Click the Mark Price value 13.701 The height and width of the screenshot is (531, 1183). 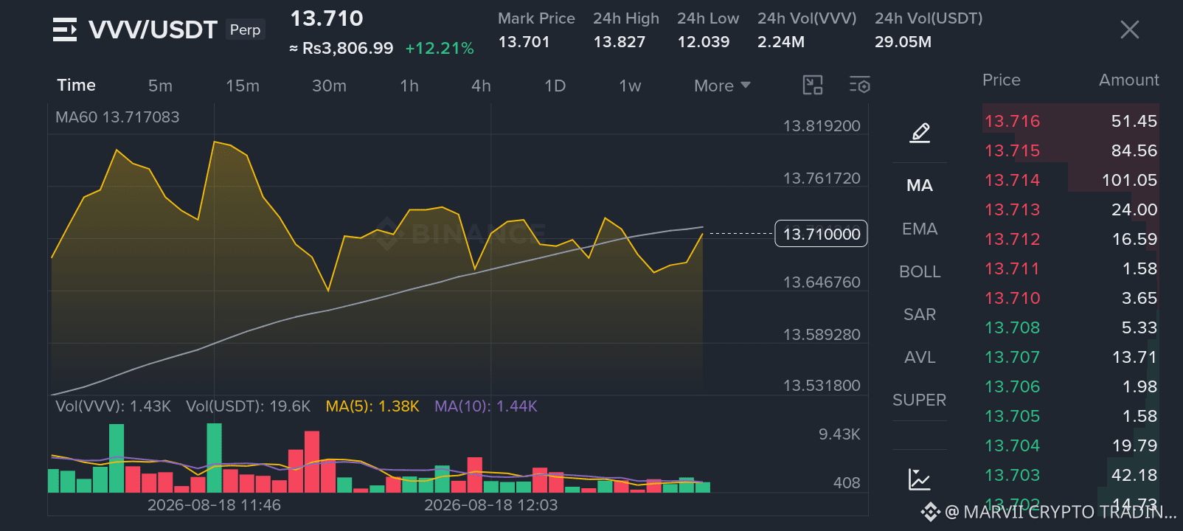pyautogui.click(x=524, y=42)
